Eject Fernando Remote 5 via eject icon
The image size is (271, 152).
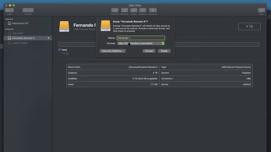coord(49,38)
